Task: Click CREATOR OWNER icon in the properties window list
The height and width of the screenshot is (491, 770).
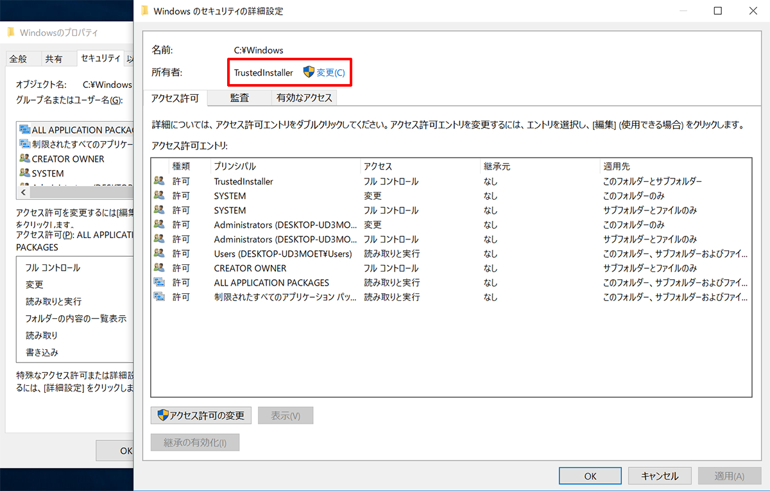Action: tap(25, 159)
